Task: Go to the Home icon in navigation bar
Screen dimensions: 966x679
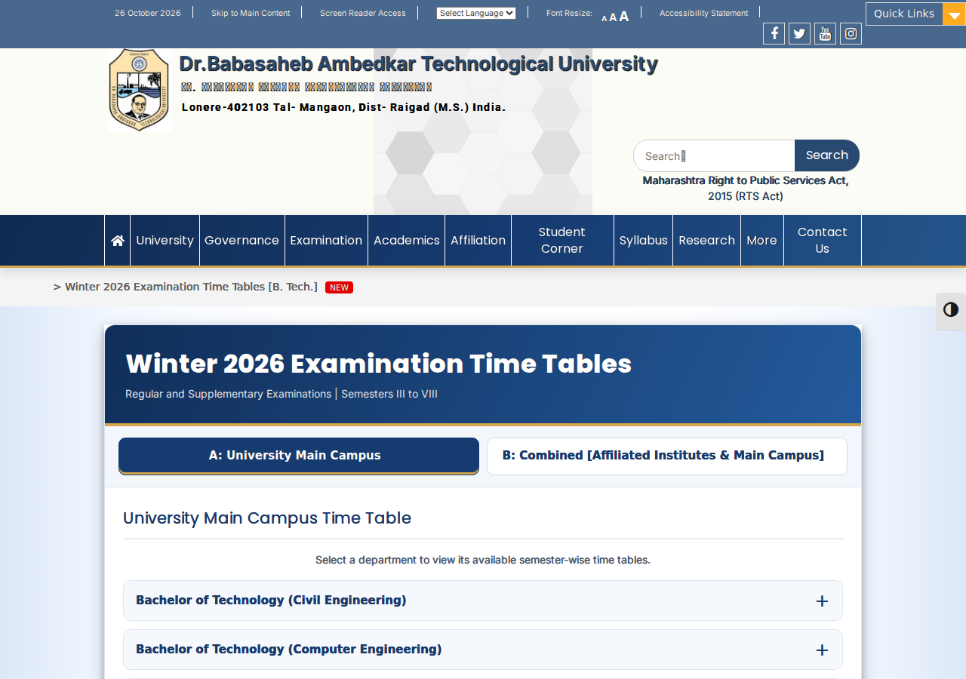Action: [117, 241]
